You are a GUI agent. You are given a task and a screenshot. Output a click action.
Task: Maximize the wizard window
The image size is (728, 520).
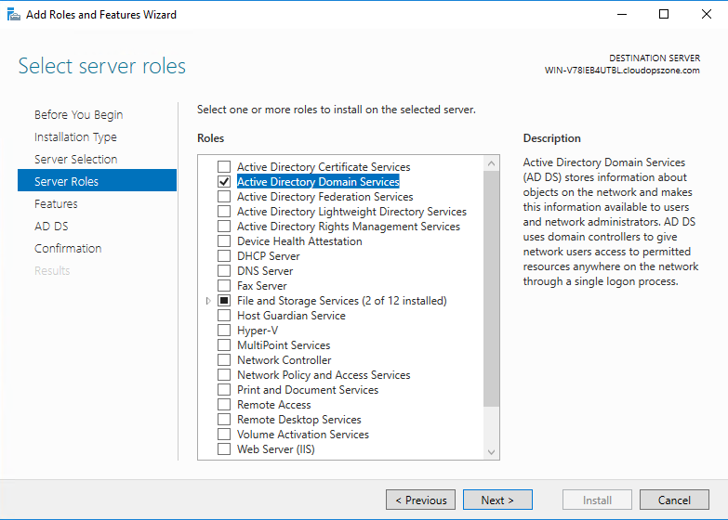664,14
